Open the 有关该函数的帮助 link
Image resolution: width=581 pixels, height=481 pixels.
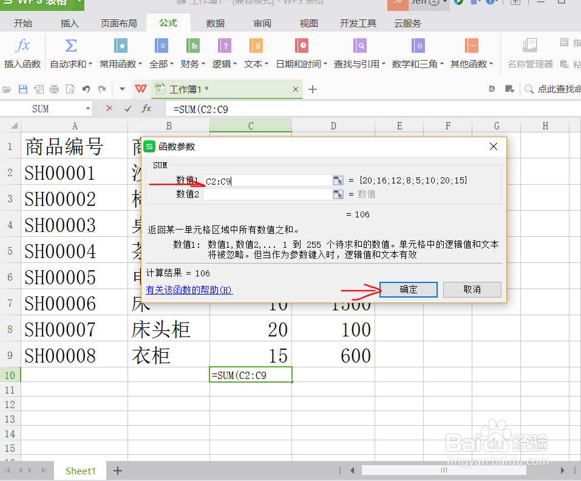tap(191, 290)
